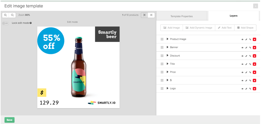Screen dimensions: 261x124
Task: Expand the $ layer
Action: pos(167,80)
